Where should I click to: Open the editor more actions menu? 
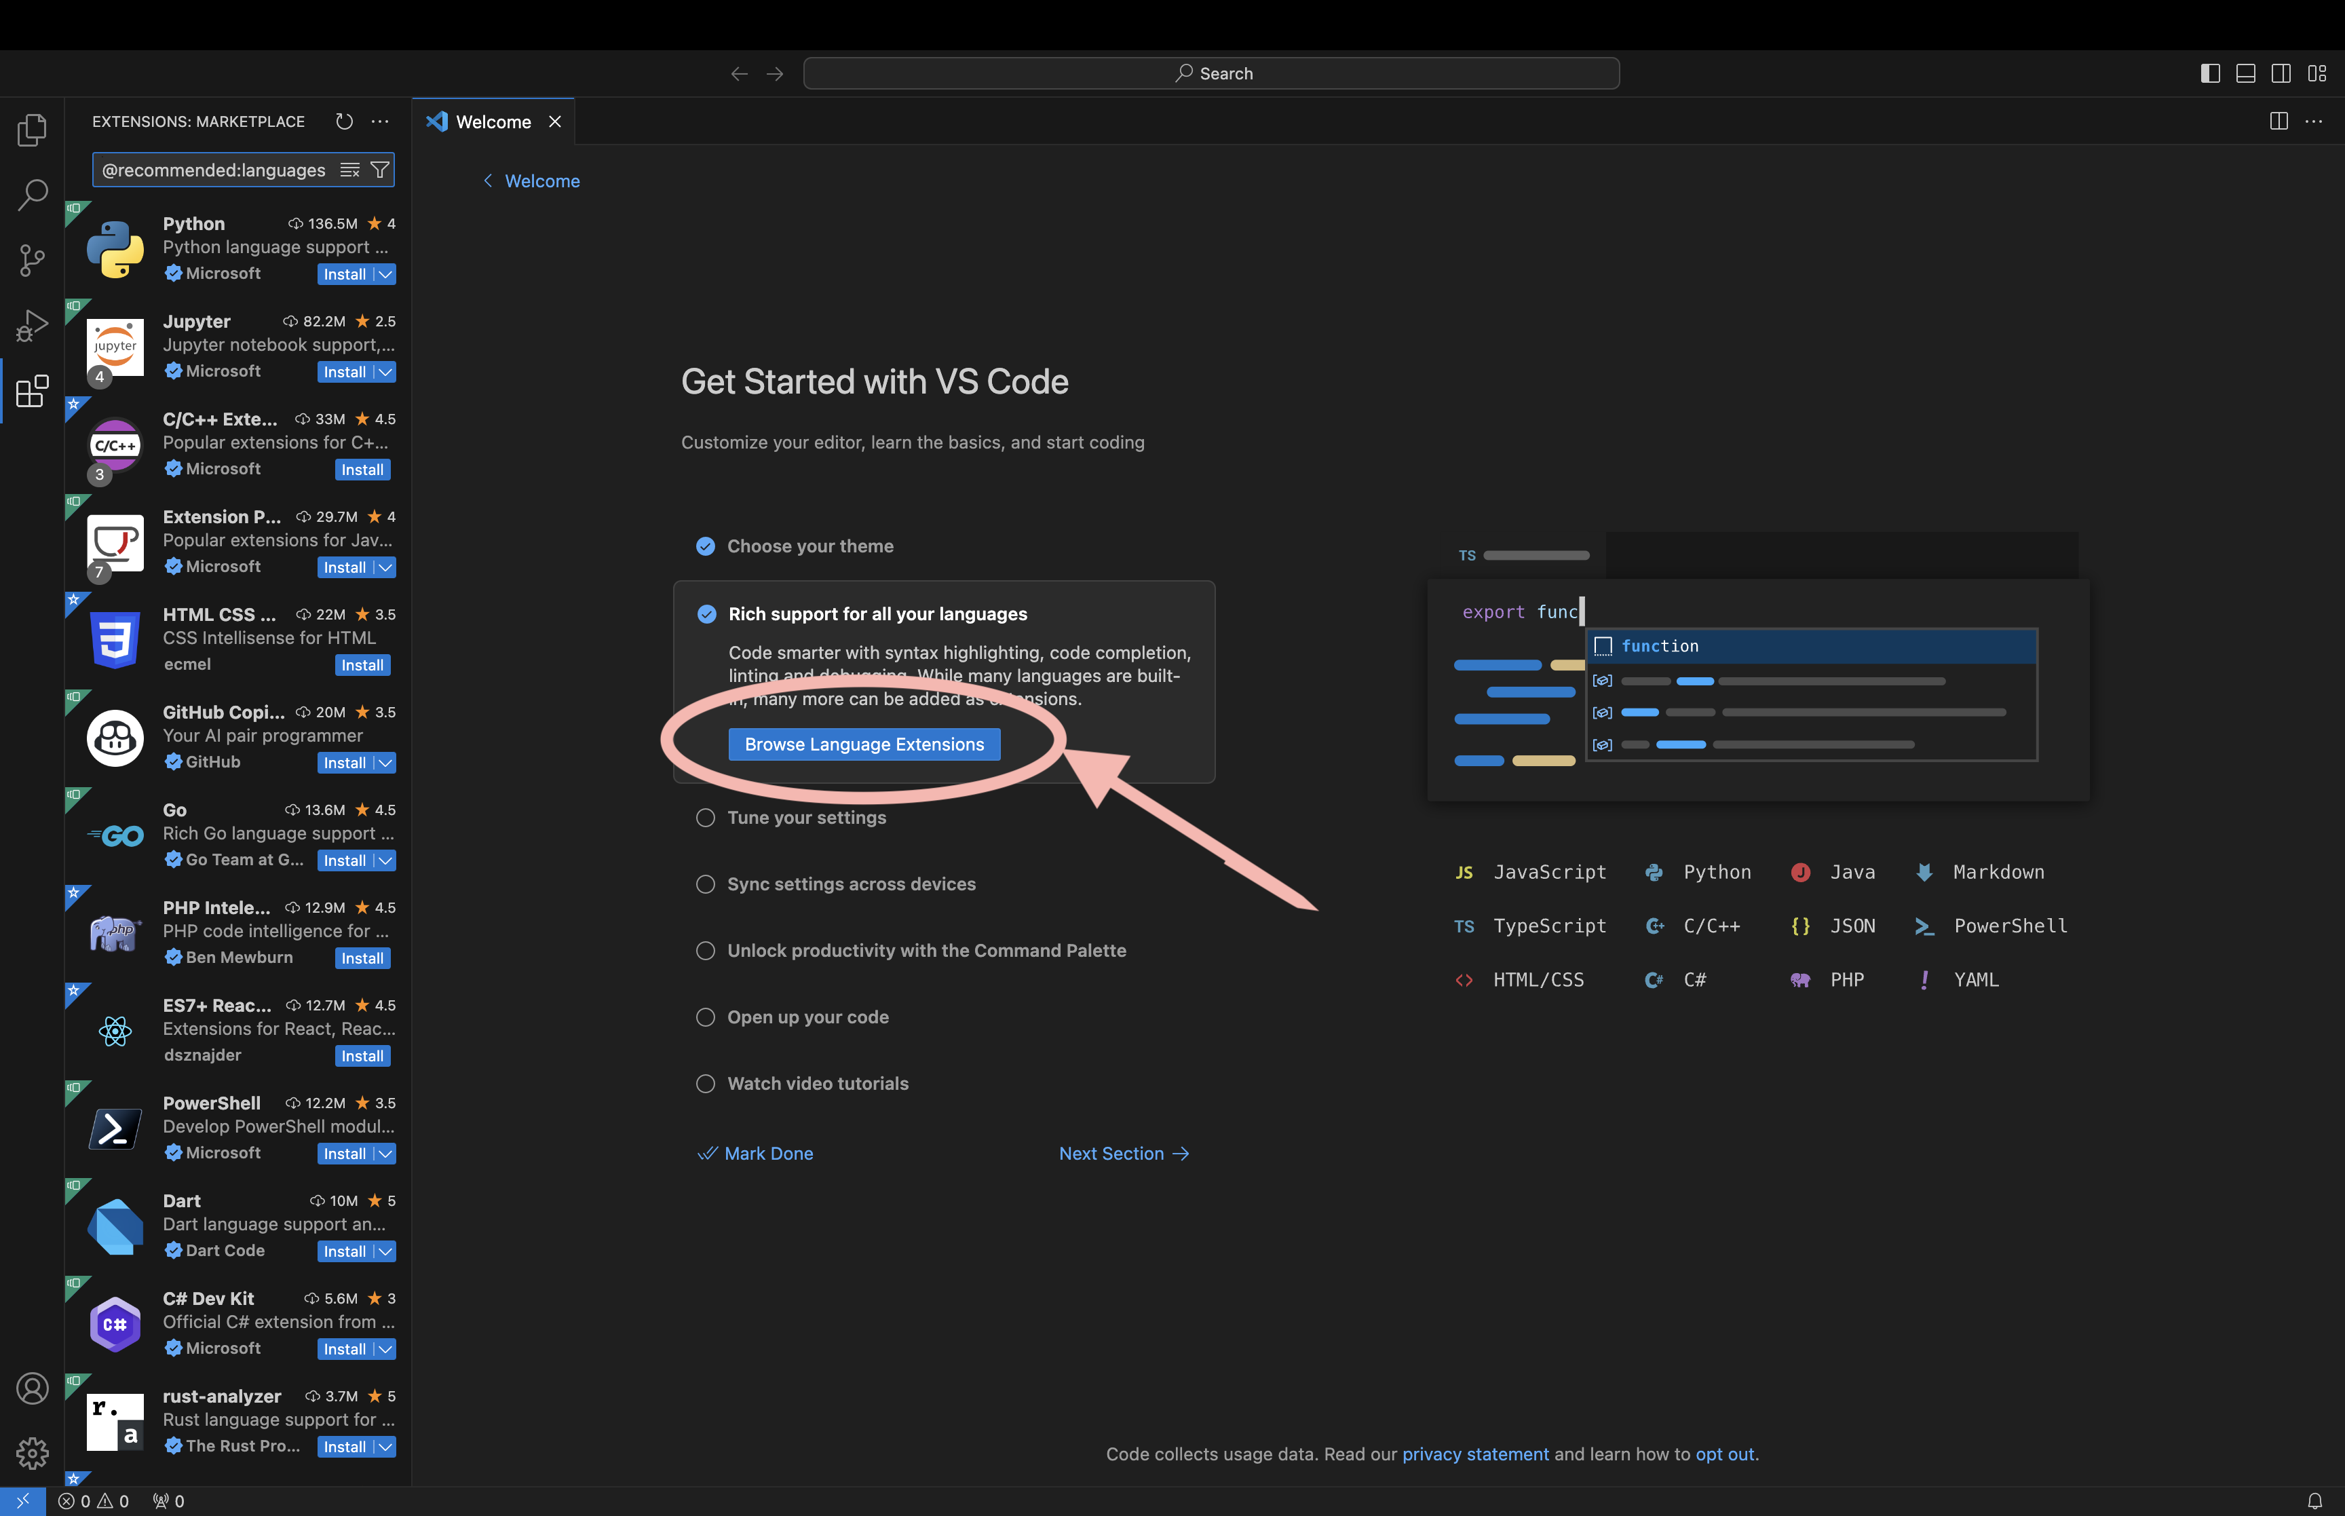click(2314, 121)
